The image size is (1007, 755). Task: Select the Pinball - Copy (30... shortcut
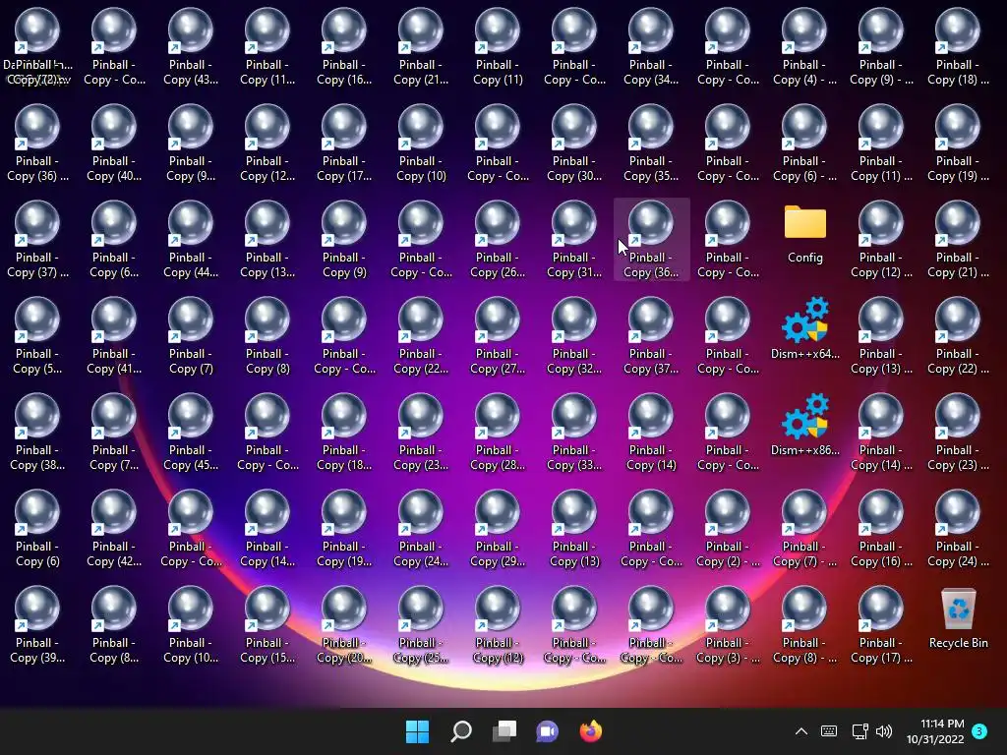[x=574, y=144]
